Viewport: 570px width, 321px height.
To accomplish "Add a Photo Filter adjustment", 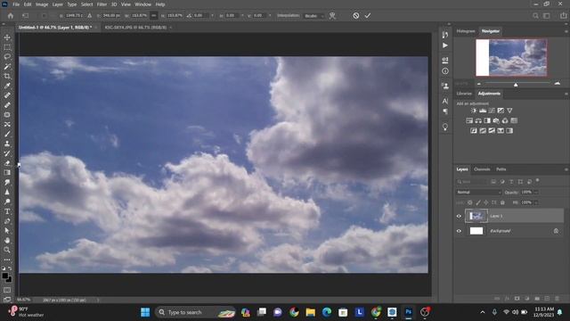I will point(496,120).
